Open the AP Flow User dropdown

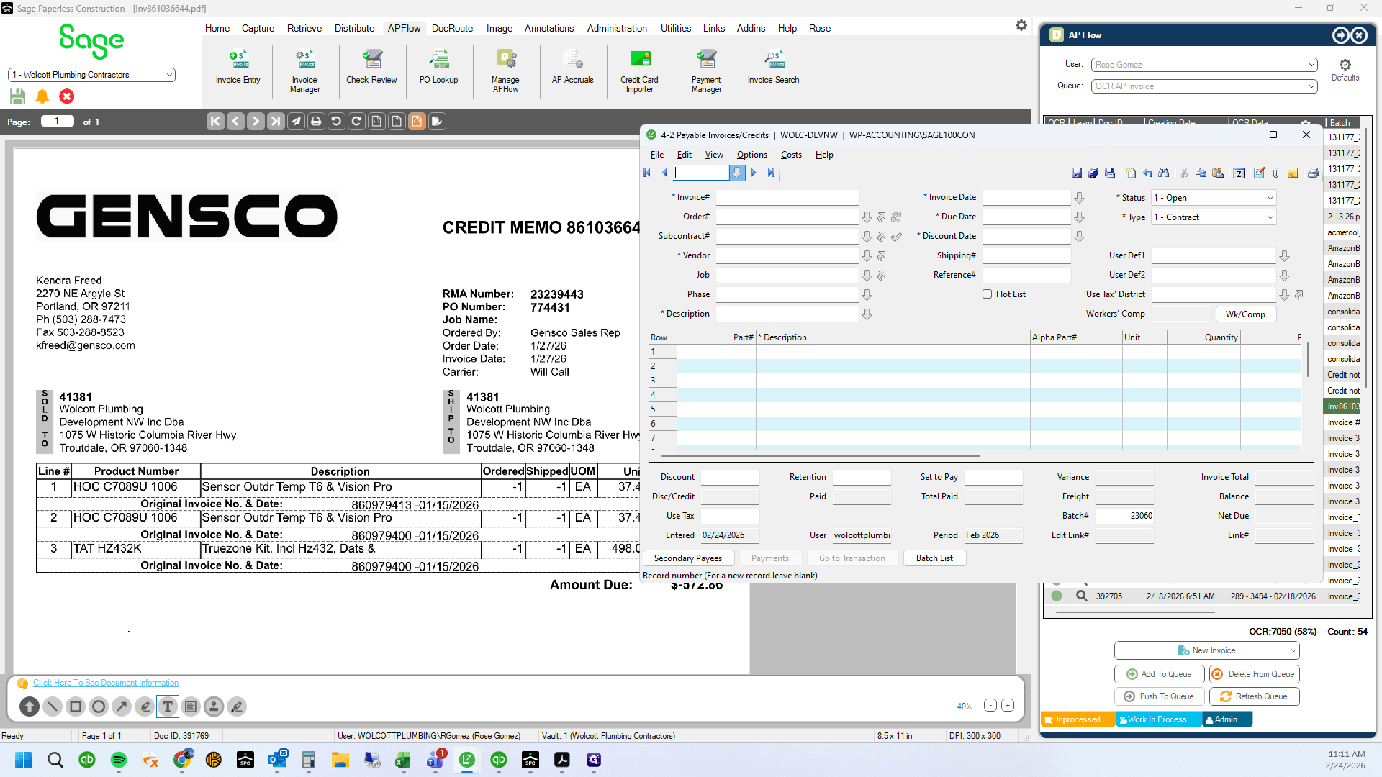[x=1204, y=65]
